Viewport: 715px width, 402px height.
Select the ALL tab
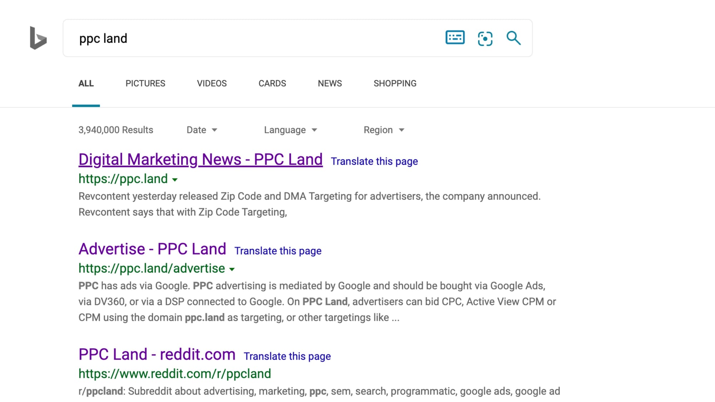(x=86, y=83)
